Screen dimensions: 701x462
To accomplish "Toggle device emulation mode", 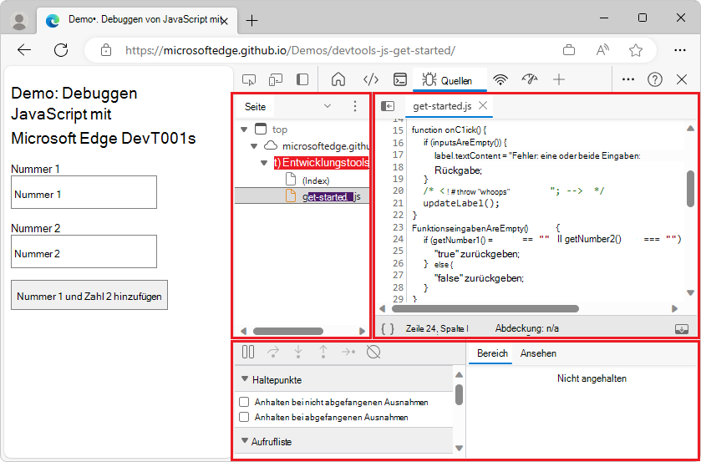I will pyautogui.click(x=276, y=79).
